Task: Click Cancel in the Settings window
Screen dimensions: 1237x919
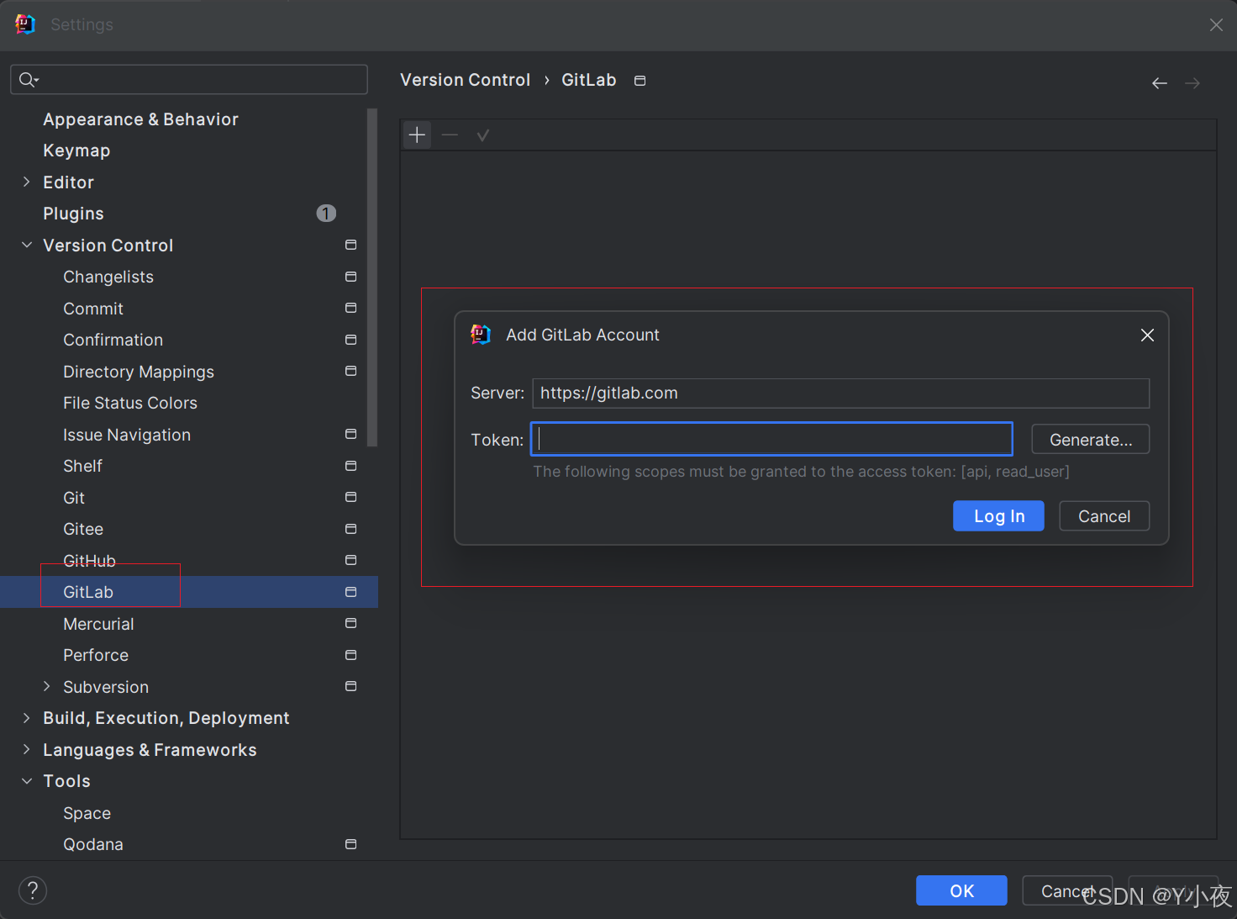Action: tap(1067, 890)
